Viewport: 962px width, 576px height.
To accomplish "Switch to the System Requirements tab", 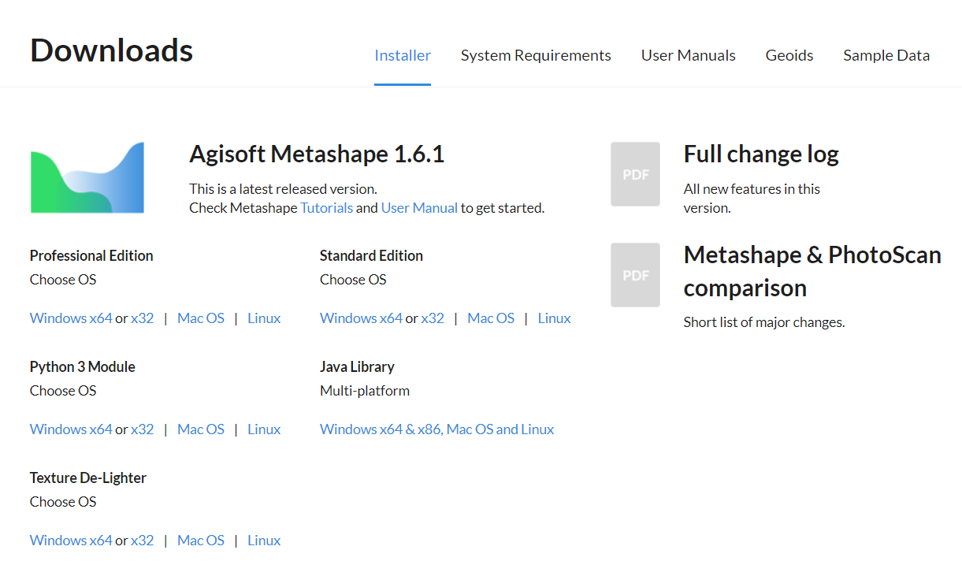I will coord(536,55).
